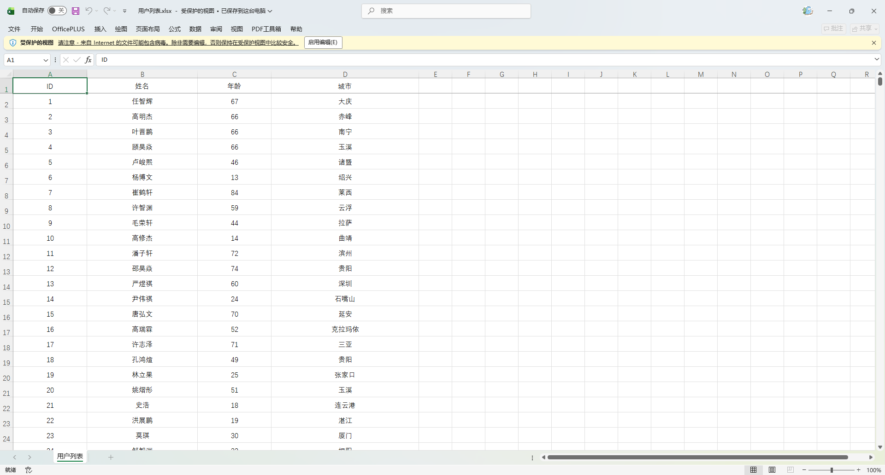Select the 用户列表 sheet tab
The height and width of the screenshot is (475, 885).
(x=70, y=456)
